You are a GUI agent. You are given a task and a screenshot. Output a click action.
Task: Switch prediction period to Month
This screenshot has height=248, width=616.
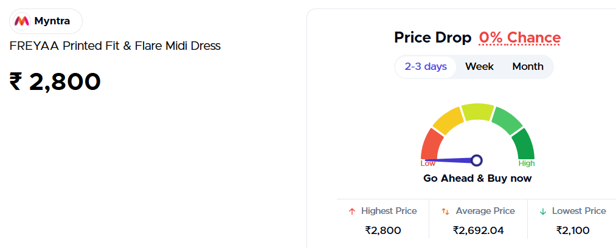click(x=528, y=67)
